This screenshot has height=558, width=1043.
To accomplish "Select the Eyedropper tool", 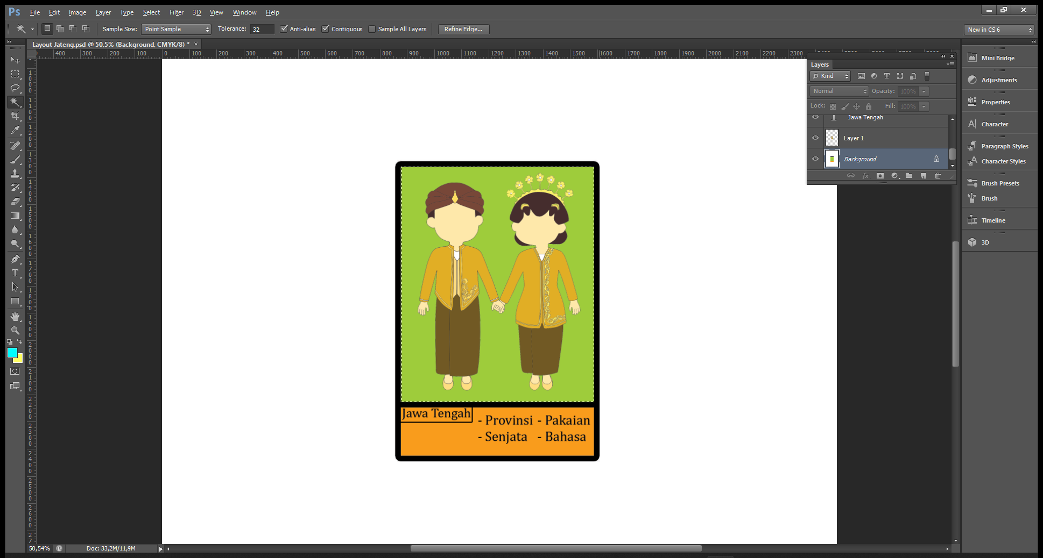I will point(15,130).
